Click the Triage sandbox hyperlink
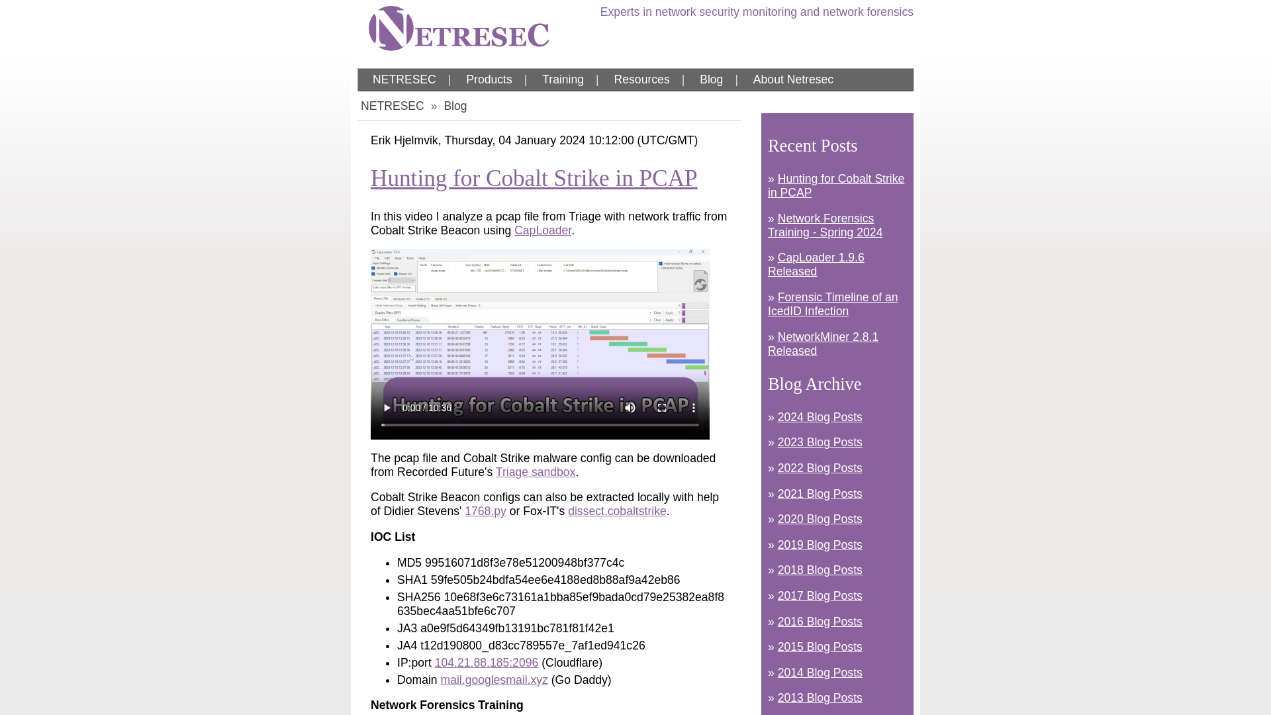The width and height of the screenshot is (1271, 715). point(535,471)
